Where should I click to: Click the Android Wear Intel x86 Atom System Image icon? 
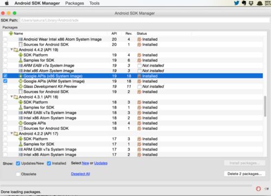click(x=21, y=39)
